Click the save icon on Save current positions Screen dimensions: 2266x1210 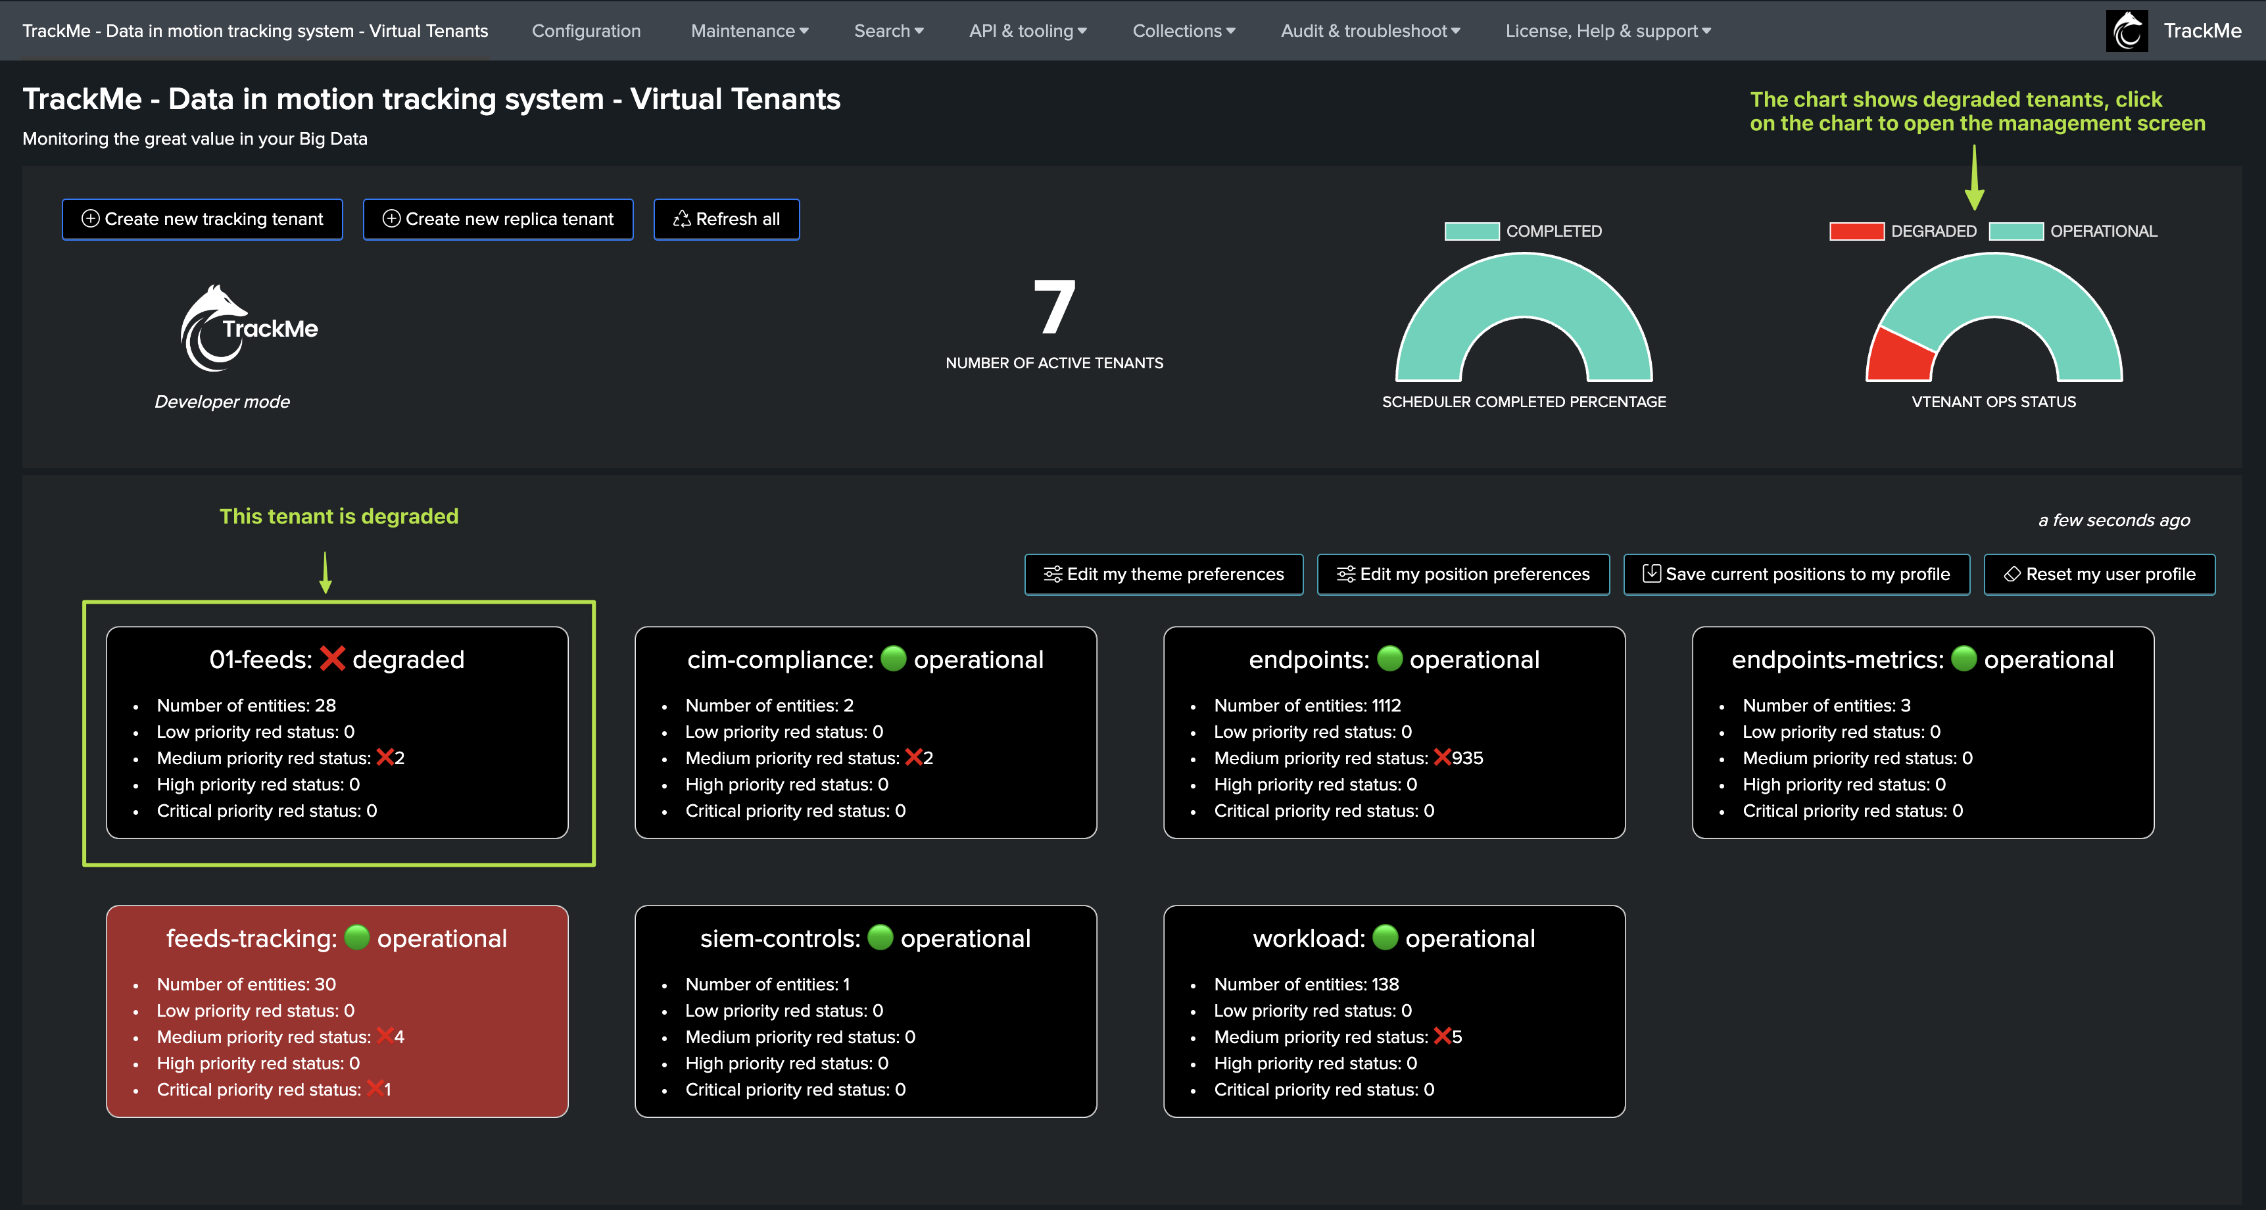[x=1651, y=573]
